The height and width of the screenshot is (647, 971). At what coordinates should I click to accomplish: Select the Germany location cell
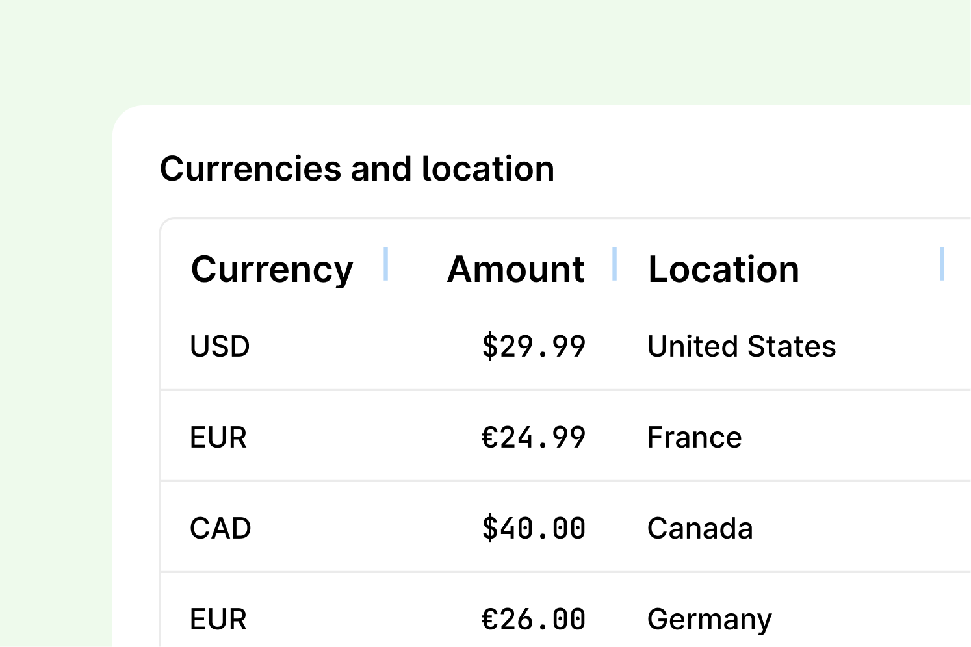click(708, 619)
